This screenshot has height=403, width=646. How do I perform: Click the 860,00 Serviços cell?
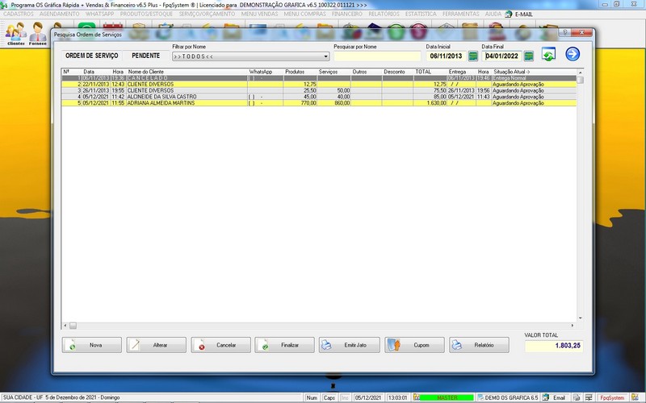point(334,103)
